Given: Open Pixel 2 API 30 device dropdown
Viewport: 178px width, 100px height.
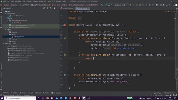Looking at the screenshot, I should coord(121,5).
